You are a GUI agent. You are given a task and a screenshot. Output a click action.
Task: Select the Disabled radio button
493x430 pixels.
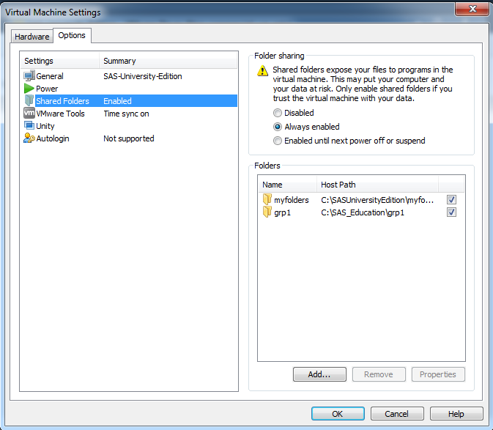278,113
